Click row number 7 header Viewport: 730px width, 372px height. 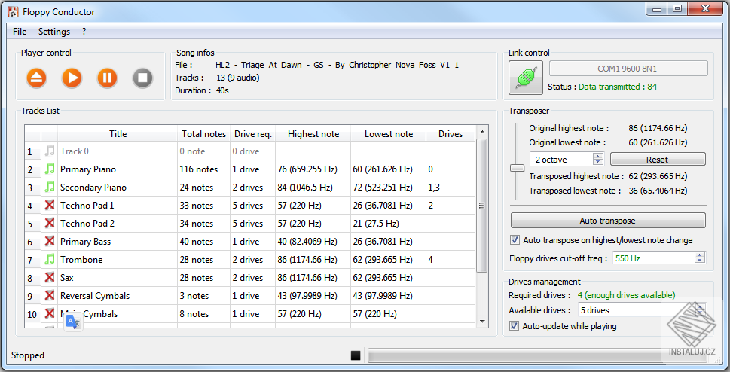pos(32,260)
